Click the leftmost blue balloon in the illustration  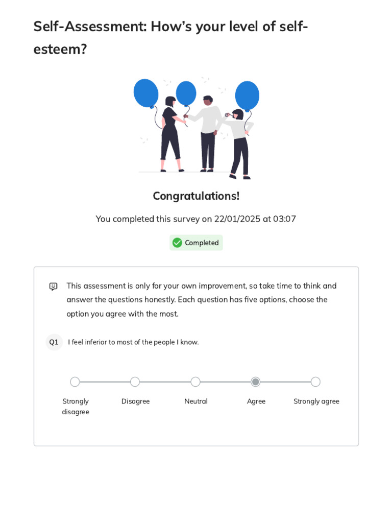click(146, 93)
